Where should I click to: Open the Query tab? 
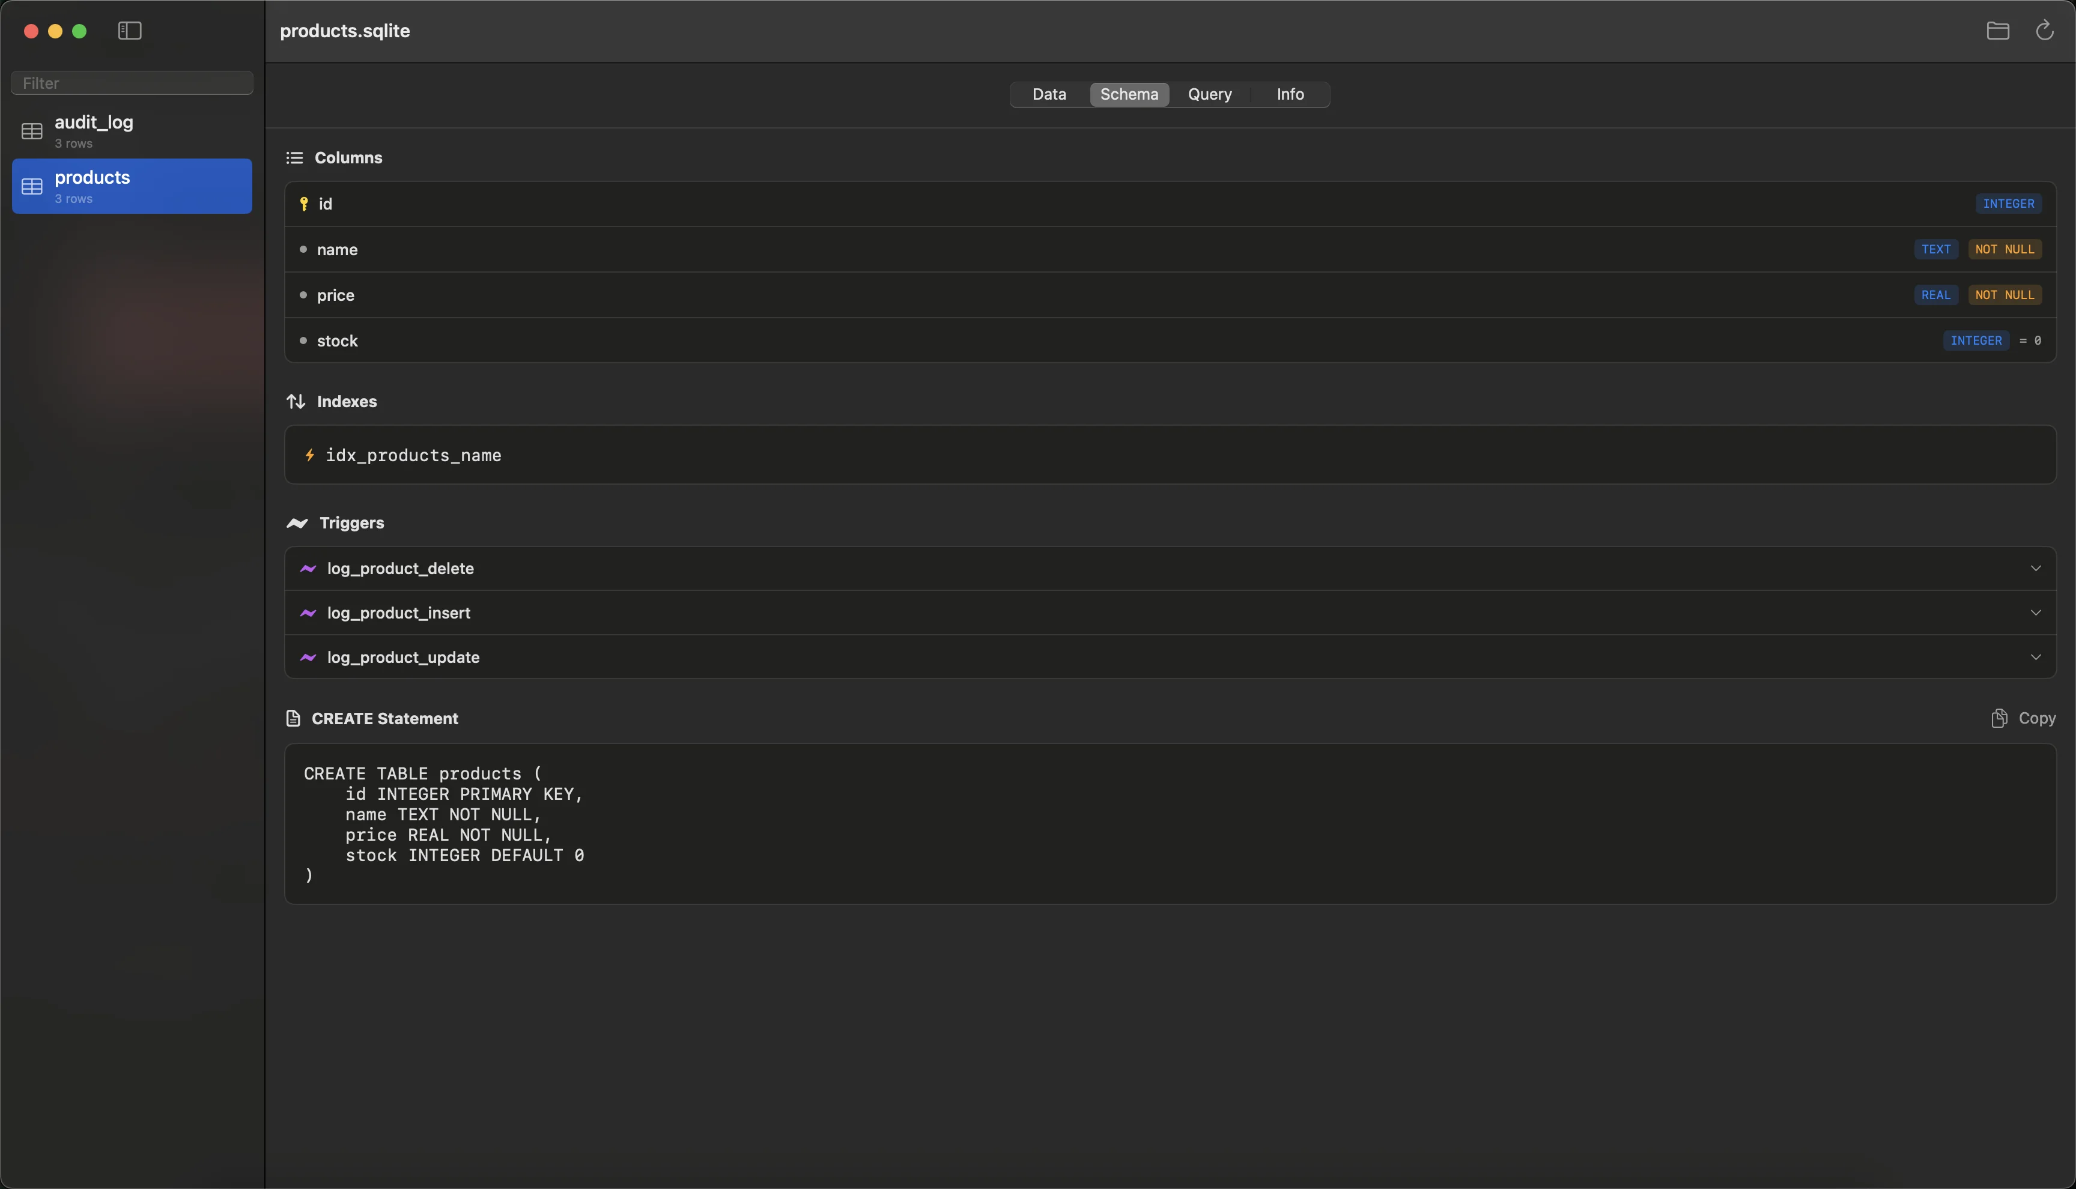(1210, 94)
